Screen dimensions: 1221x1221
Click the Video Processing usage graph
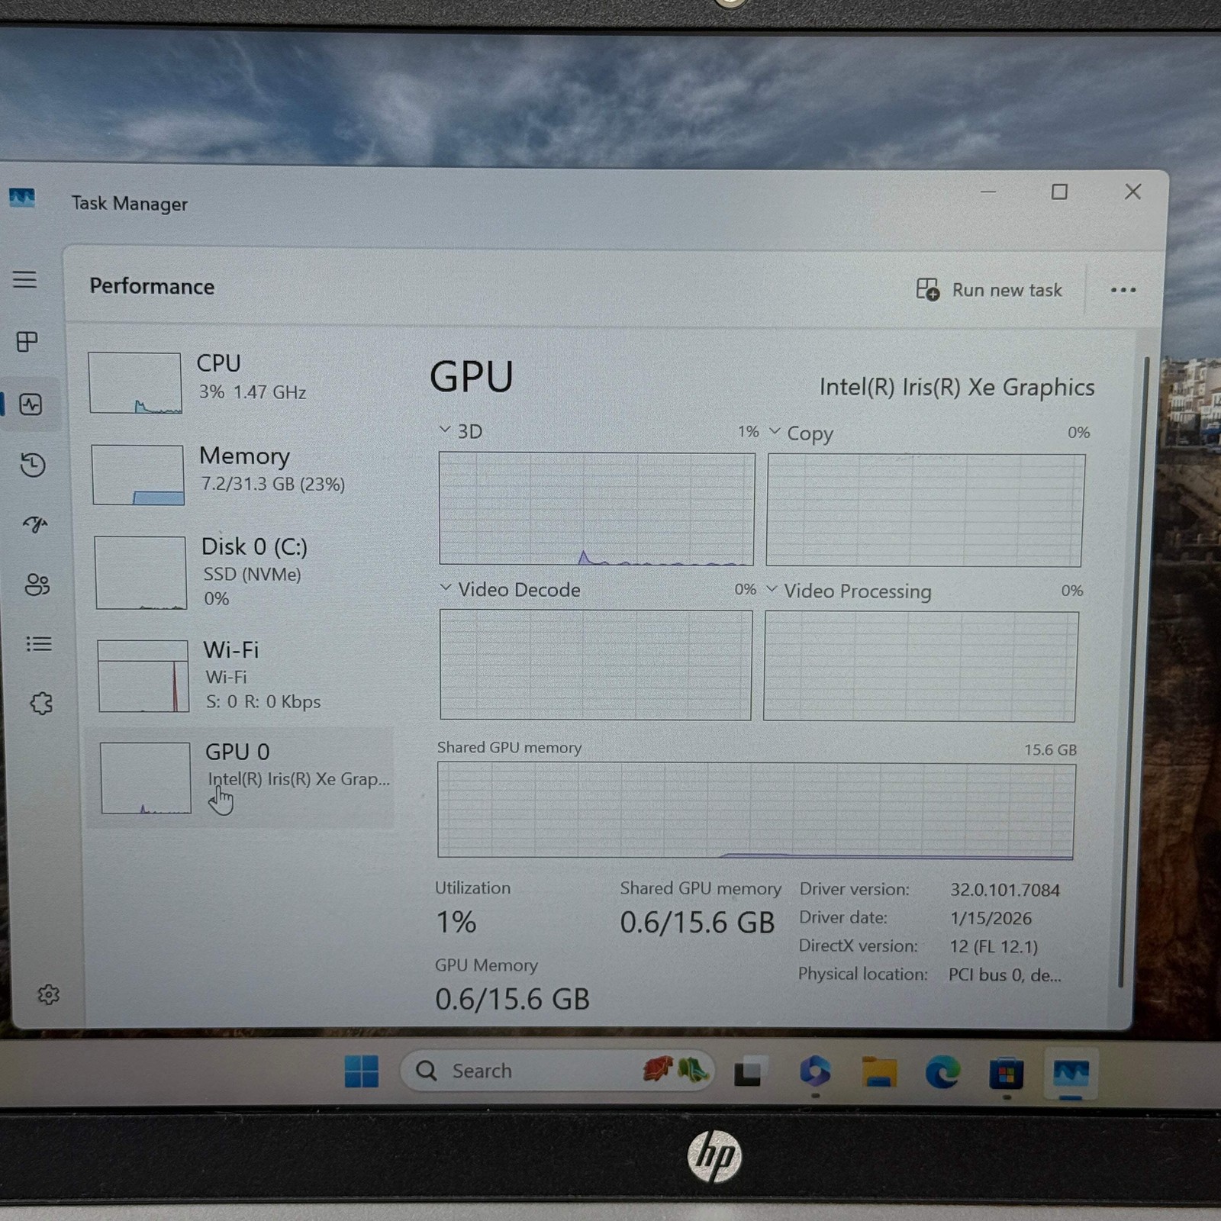click(920, 666)
